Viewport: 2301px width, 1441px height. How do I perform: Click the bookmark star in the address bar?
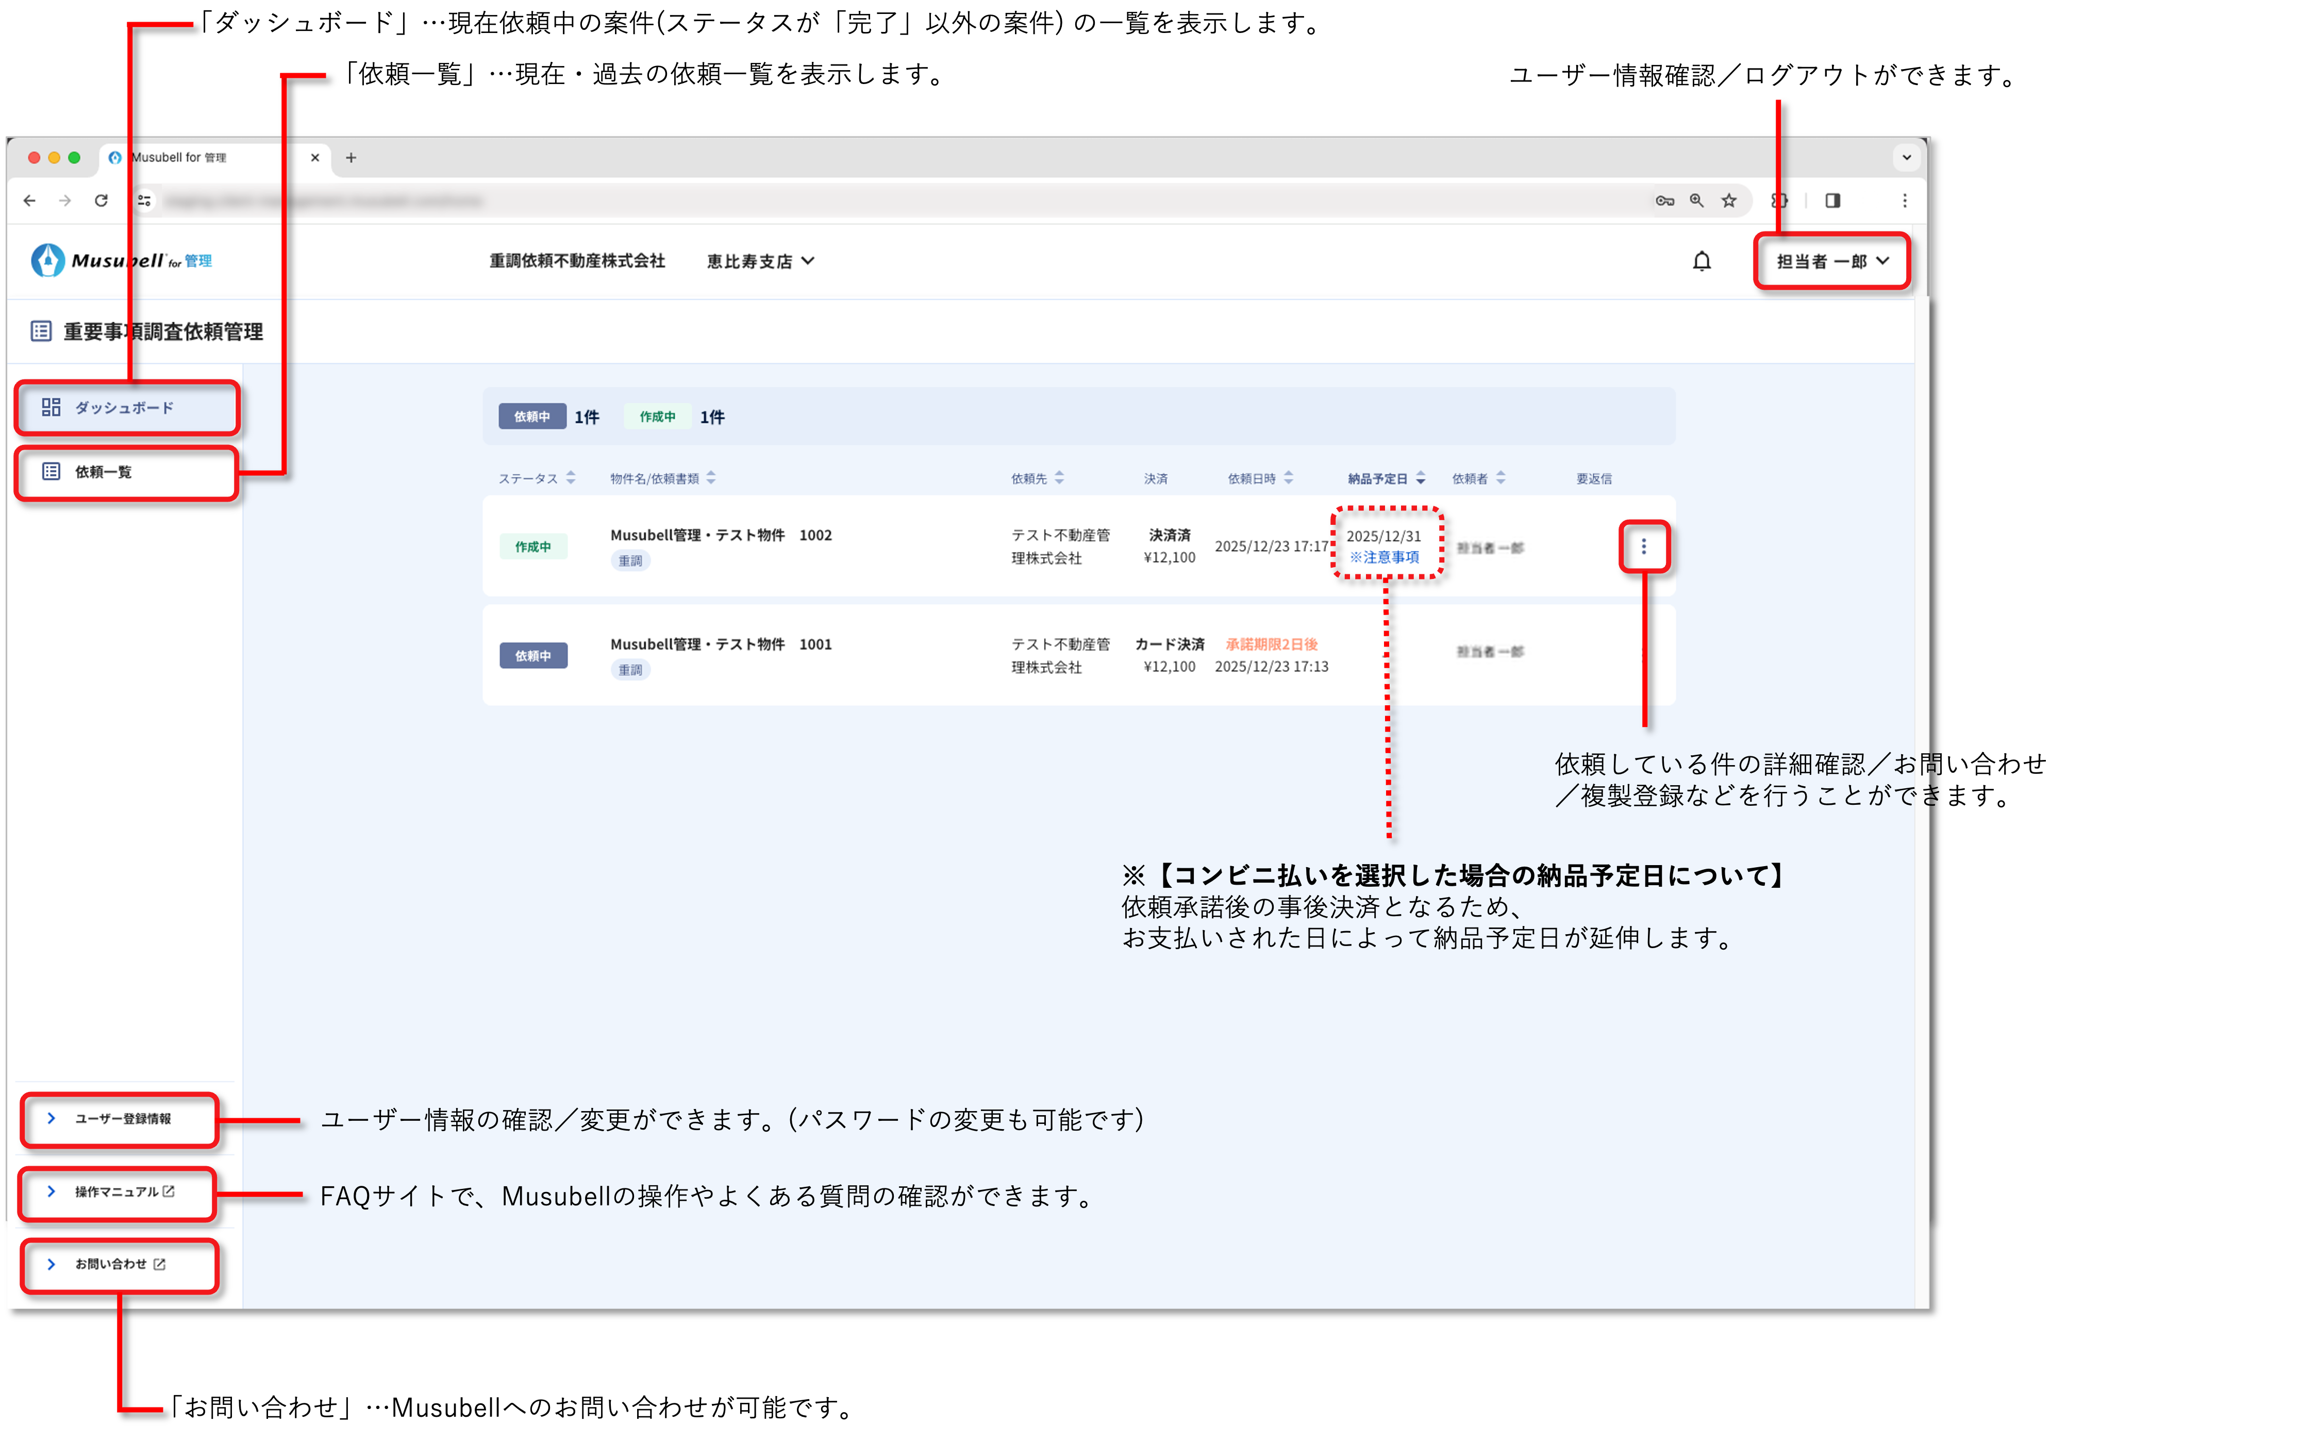pos(1728,201)
